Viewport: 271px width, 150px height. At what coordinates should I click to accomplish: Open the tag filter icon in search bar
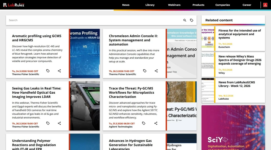tap(192, 20)
